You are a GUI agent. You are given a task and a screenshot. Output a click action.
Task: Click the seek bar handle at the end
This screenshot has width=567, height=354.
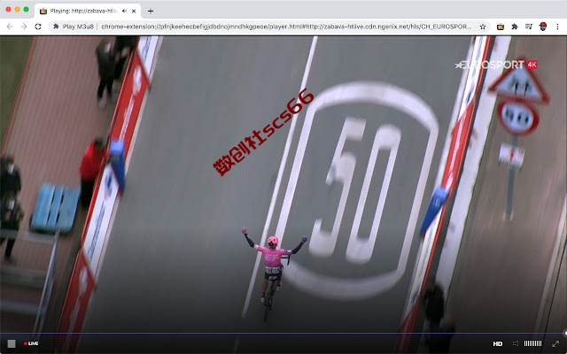click(x=565, y=333)
